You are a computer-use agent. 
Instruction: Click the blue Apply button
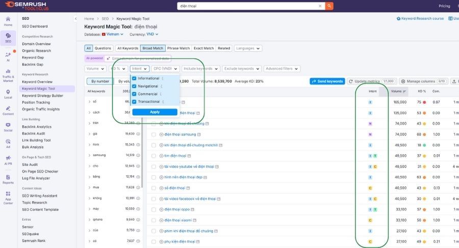[x=155, y=112]
